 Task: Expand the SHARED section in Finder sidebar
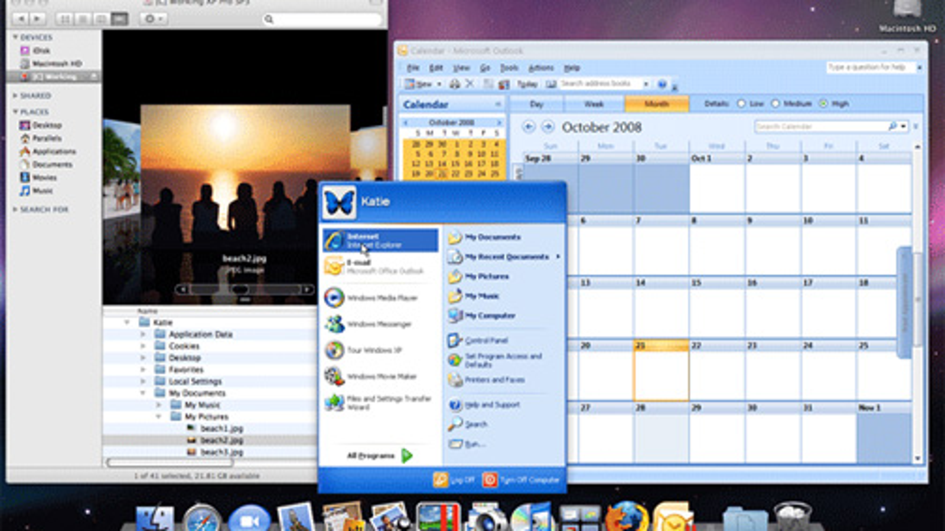tap(15, 96)
